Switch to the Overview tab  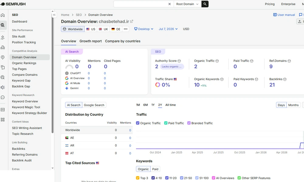(x=68, y=41)
